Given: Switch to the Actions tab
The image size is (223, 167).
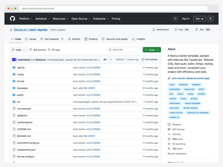Looking at the screenshot, I should pyautogui.click(x=74, y=39).
